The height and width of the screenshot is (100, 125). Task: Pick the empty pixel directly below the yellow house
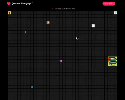click(x=9, y=16)
